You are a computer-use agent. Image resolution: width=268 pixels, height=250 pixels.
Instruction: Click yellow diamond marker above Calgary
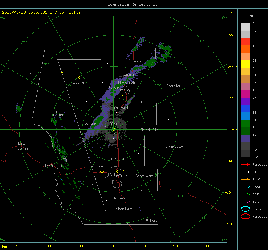click(118, 171)
